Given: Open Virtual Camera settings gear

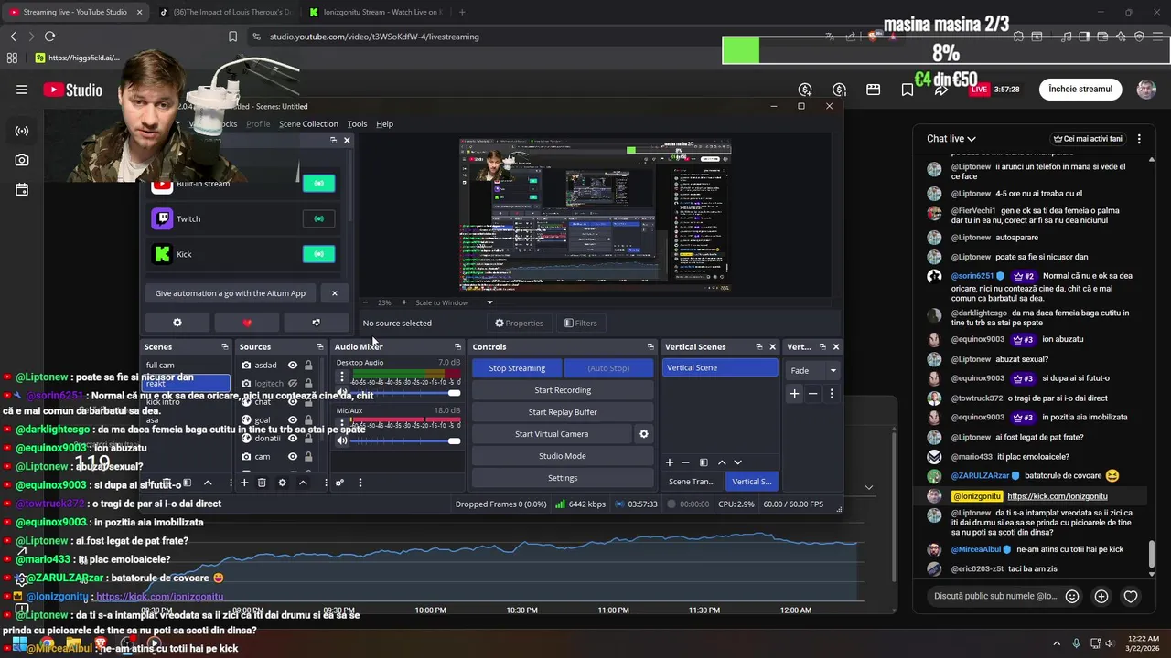Looking at the screenshot, I should tap(644, 434).
